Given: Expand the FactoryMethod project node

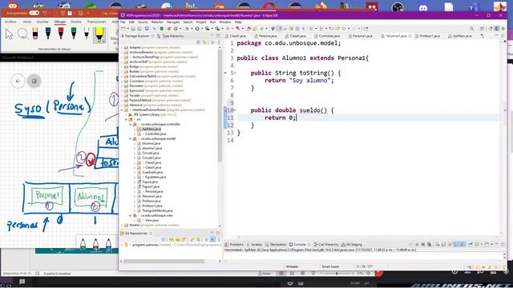Looking at the screenshot, I should tap(122, 100).
